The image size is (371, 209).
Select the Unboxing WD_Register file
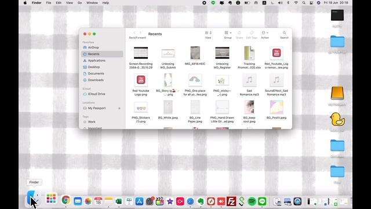(222, 57)
